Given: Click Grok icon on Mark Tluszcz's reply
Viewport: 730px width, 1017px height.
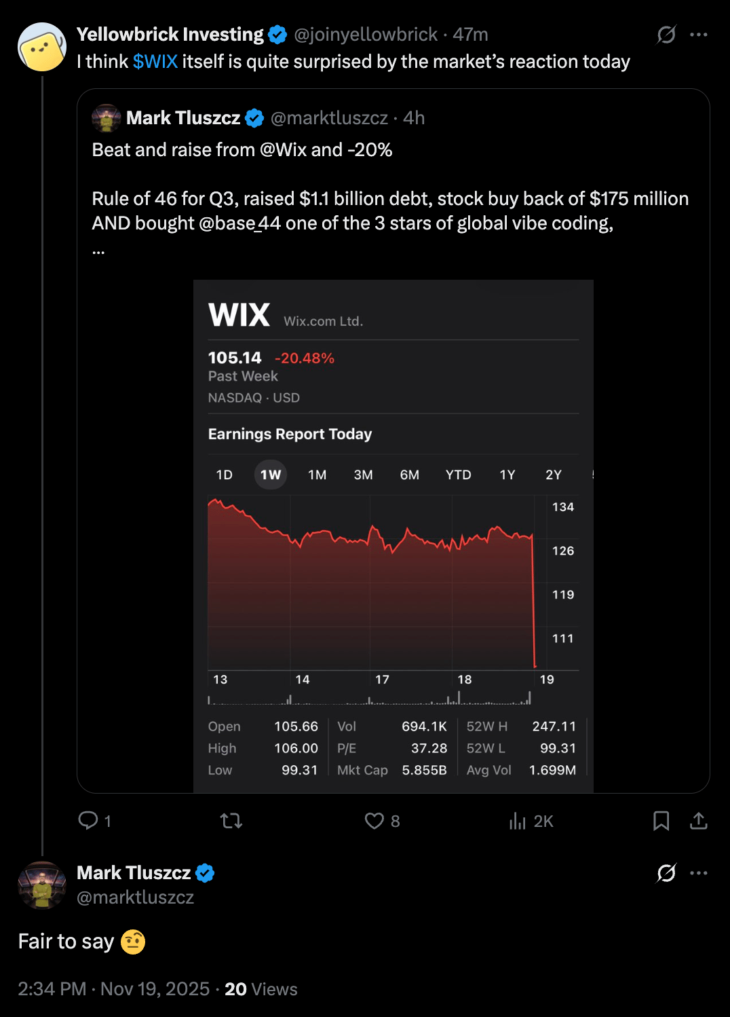Looking at the screenshot, I should point(666,873).
